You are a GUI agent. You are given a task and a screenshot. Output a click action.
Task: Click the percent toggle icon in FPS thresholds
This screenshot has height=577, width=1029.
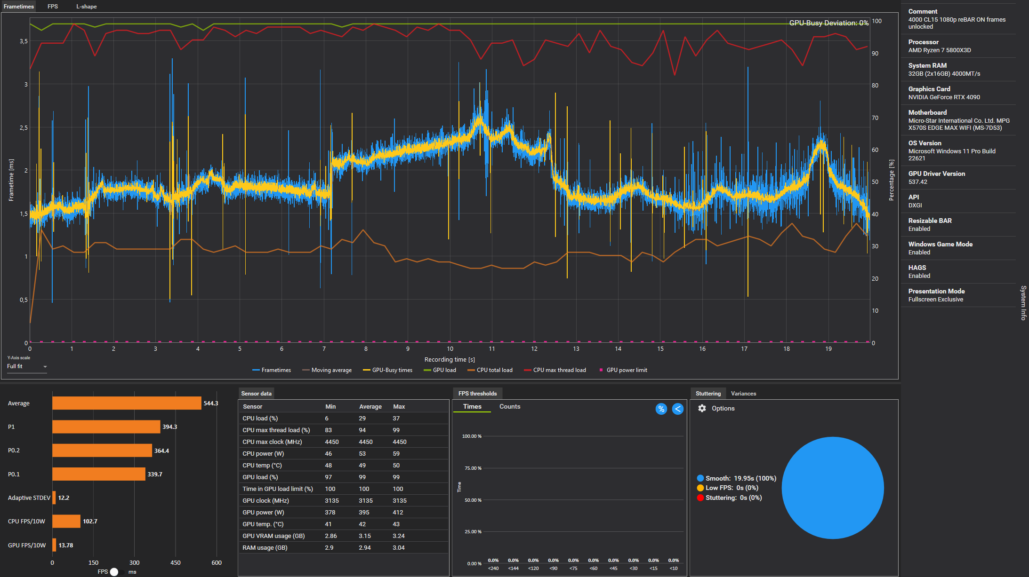coord(661,409)
